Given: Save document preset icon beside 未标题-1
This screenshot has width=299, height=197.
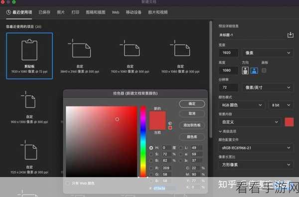Looking at the screenshot, I should click(290, 35).
